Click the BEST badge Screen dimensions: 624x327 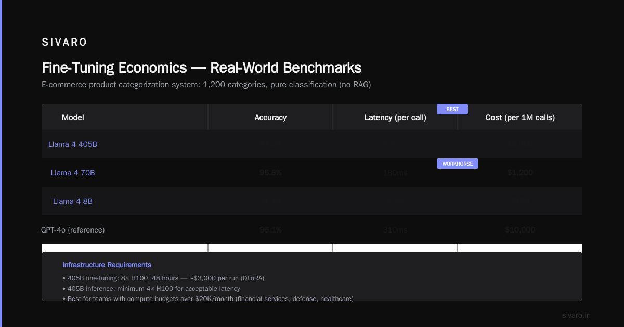point(452,109)
